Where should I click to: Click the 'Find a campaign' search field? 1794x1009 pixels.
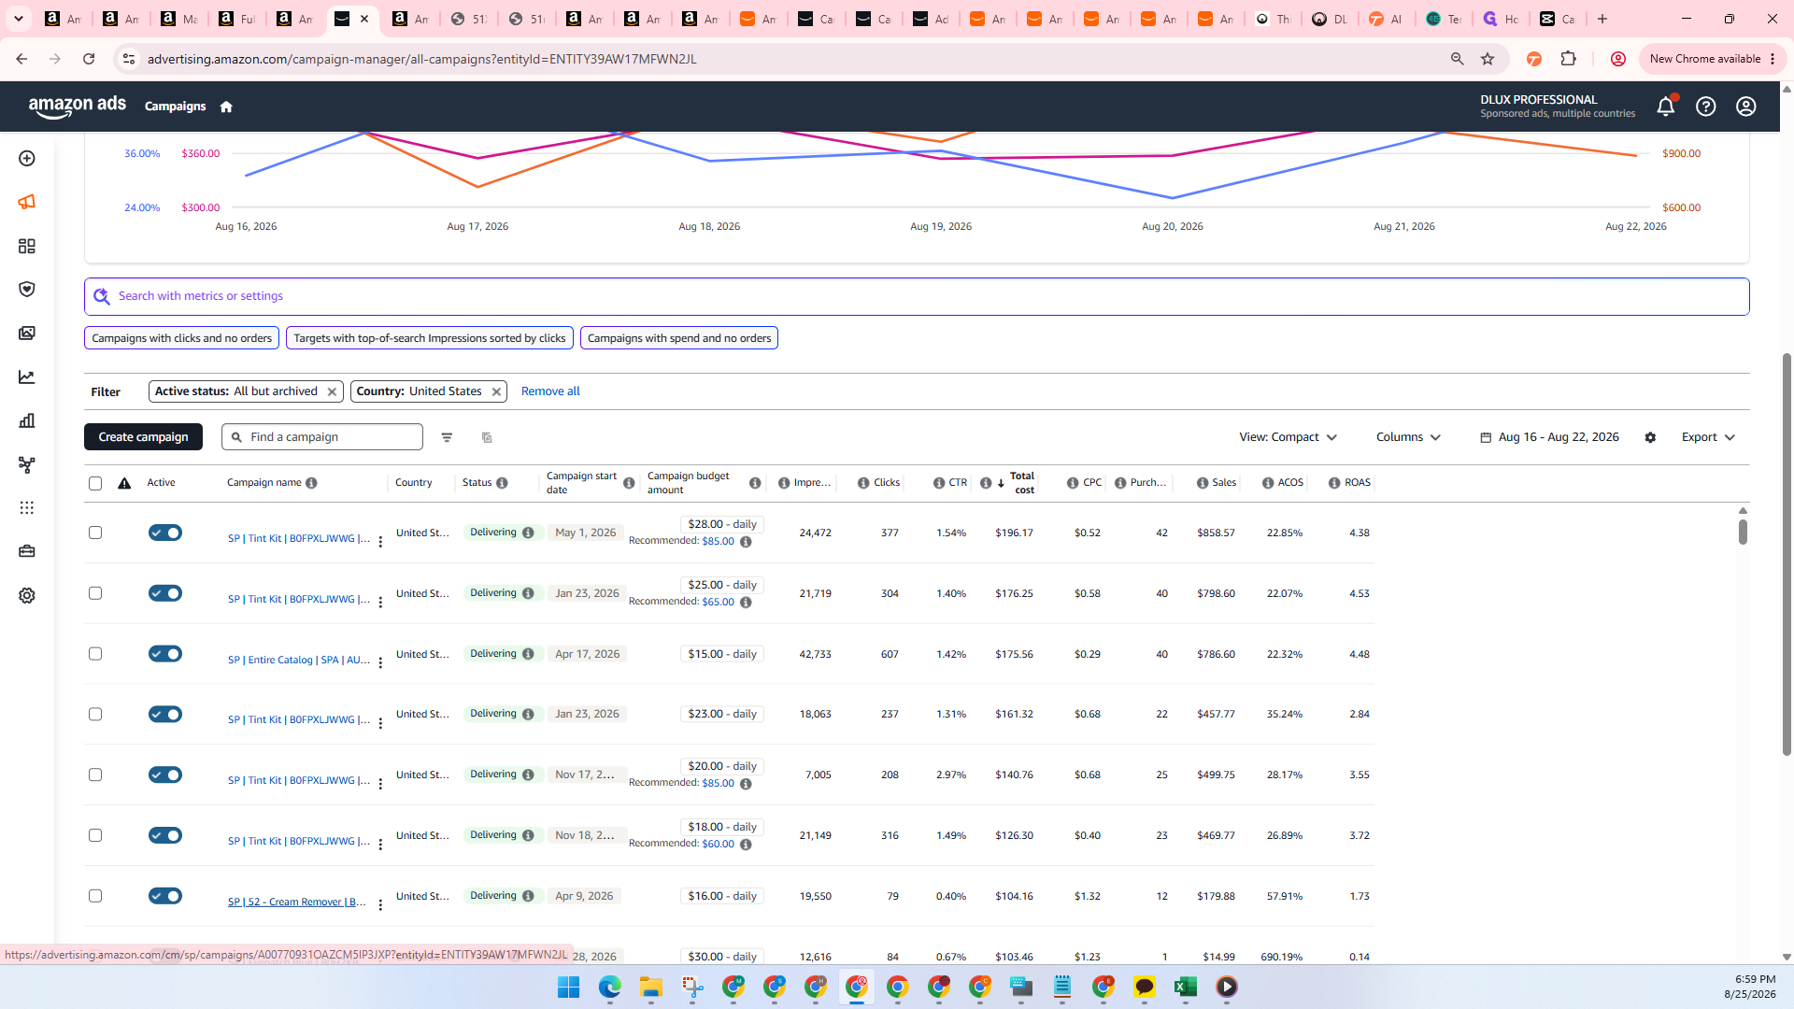tap(322, 437)
